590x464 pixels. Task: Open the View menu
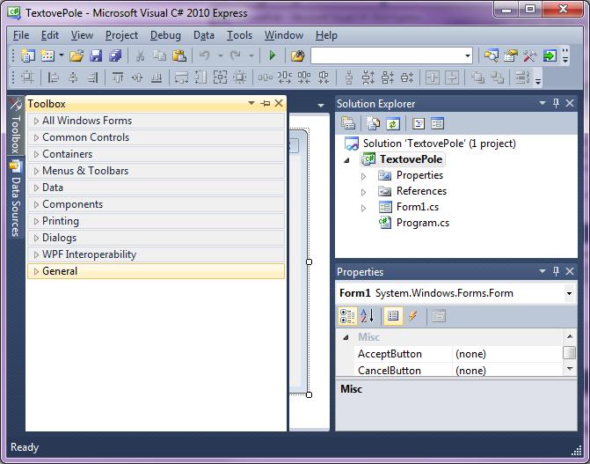click(x=82, y=35)
